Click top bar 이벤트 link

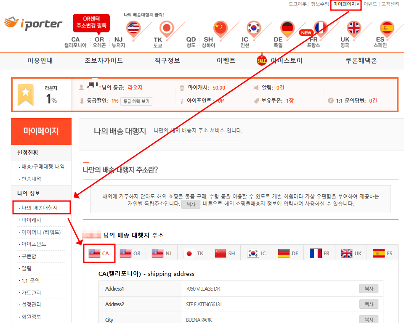pos(370,4)
